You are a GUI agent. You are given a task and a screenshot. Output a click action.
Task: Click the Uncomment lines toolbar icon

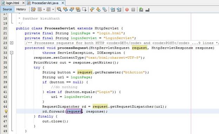pyautogui.click(x=147, y=10)
